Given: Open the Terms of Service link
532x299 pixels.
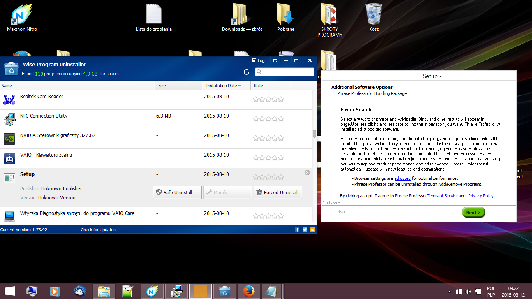Looking at the screenshot, I should (442, 196).
